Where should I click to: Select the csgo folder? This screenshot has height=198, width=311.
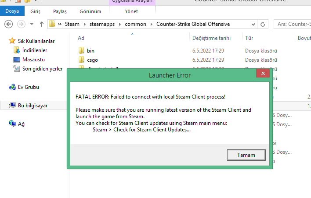(x=92, y=60)
